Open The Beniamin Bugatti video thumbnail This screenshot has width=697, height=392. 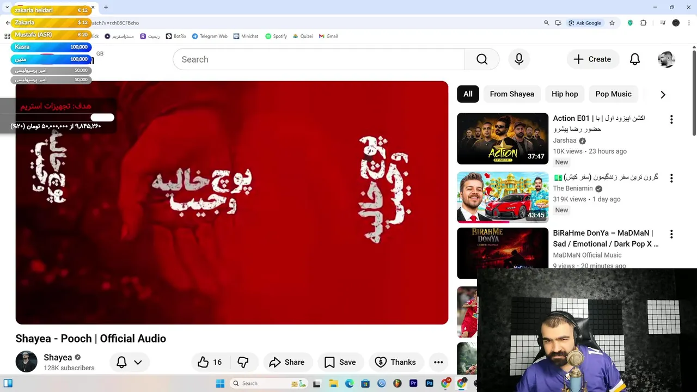pos(503,197)
